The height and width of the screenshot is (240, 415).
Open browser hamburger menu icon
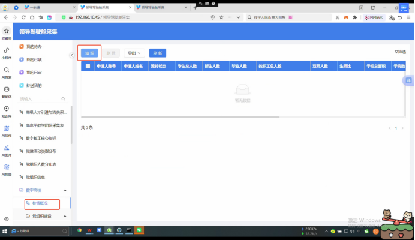click(408, 17)
